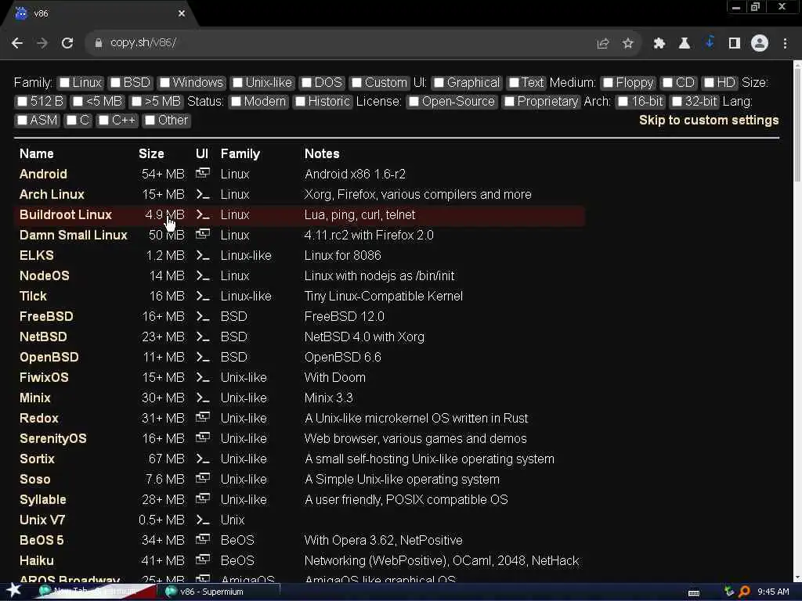Enable the Linux family filter
Viewport: 802px width, 601px height.
[64, 83]
